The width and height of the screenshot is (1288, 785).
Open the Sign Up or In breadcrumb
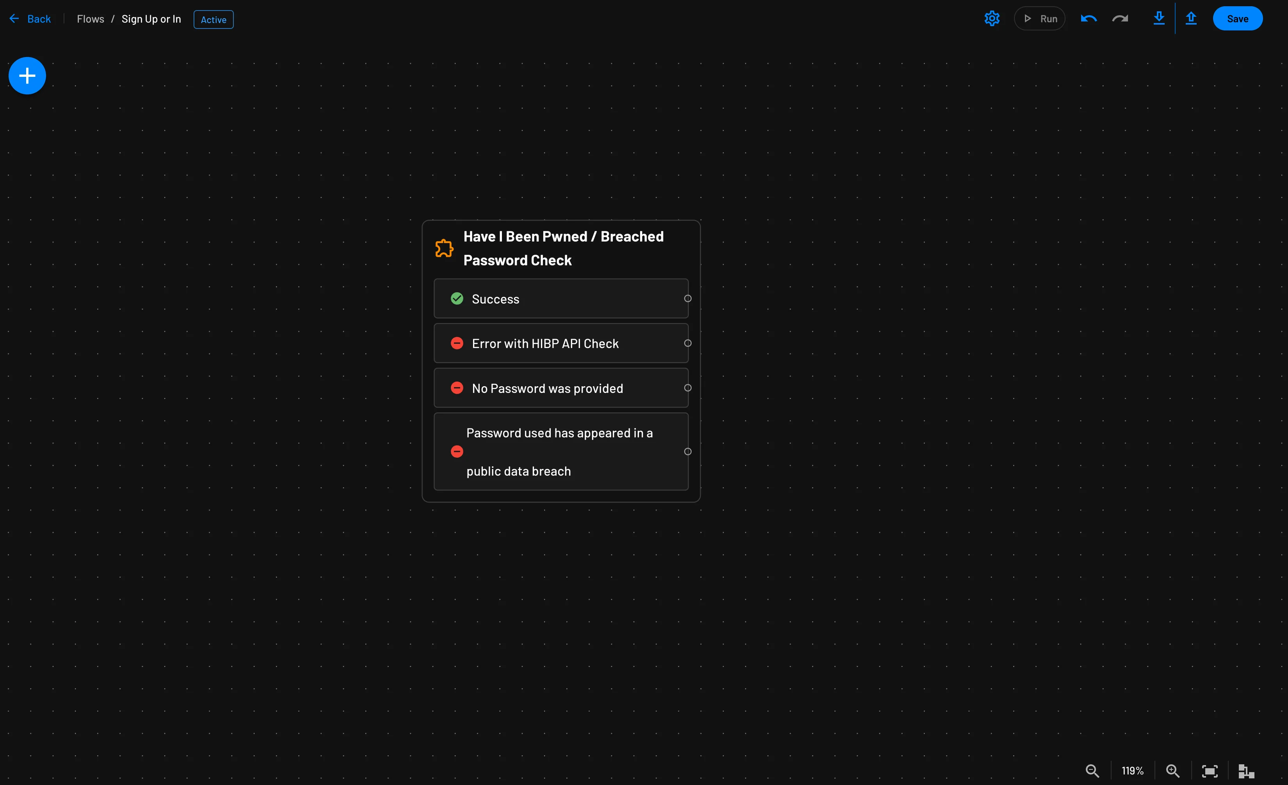coord(151,18)
